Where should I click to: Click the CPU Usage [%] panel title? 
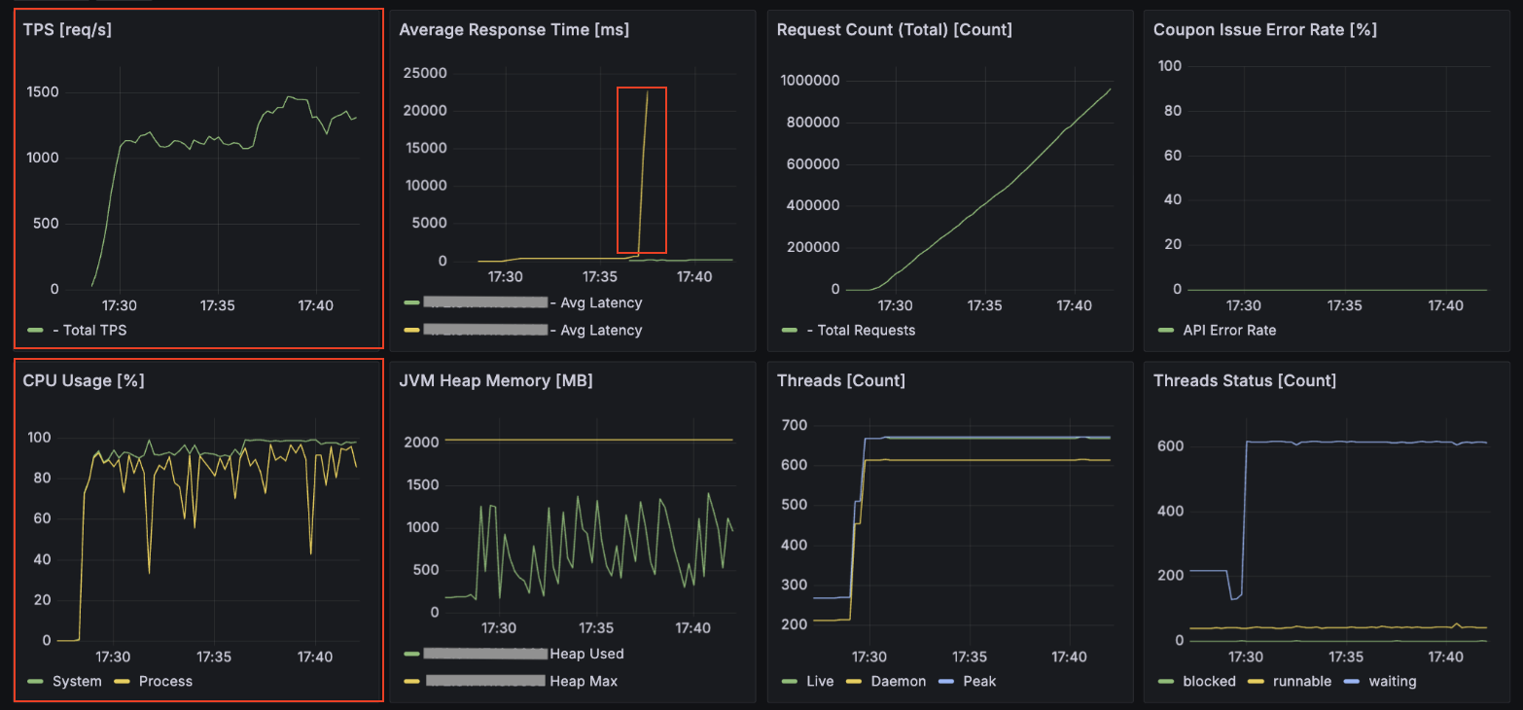pos(84,380)
